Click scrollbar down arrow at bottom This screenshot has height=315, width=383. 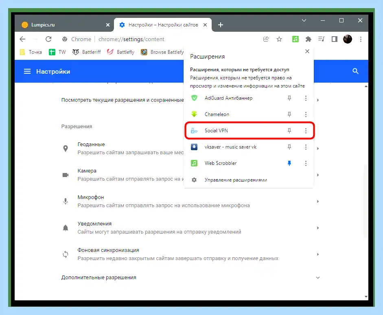coord(366,297)
